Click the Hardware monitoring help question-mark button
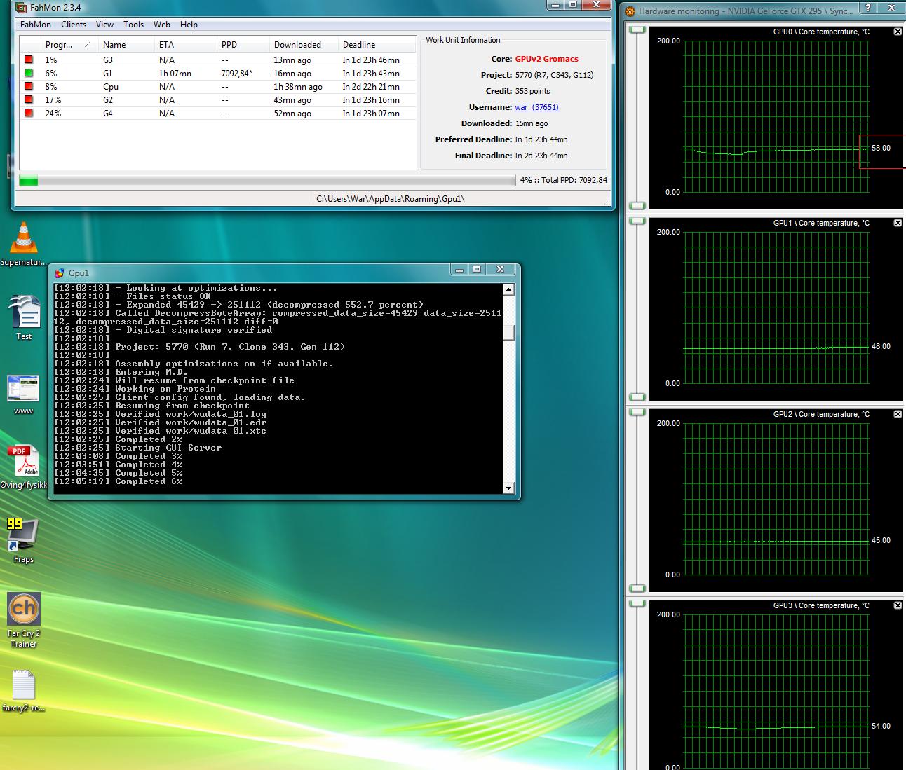The width and height of the screenshot is (906, 770). (x=868, y=8)
